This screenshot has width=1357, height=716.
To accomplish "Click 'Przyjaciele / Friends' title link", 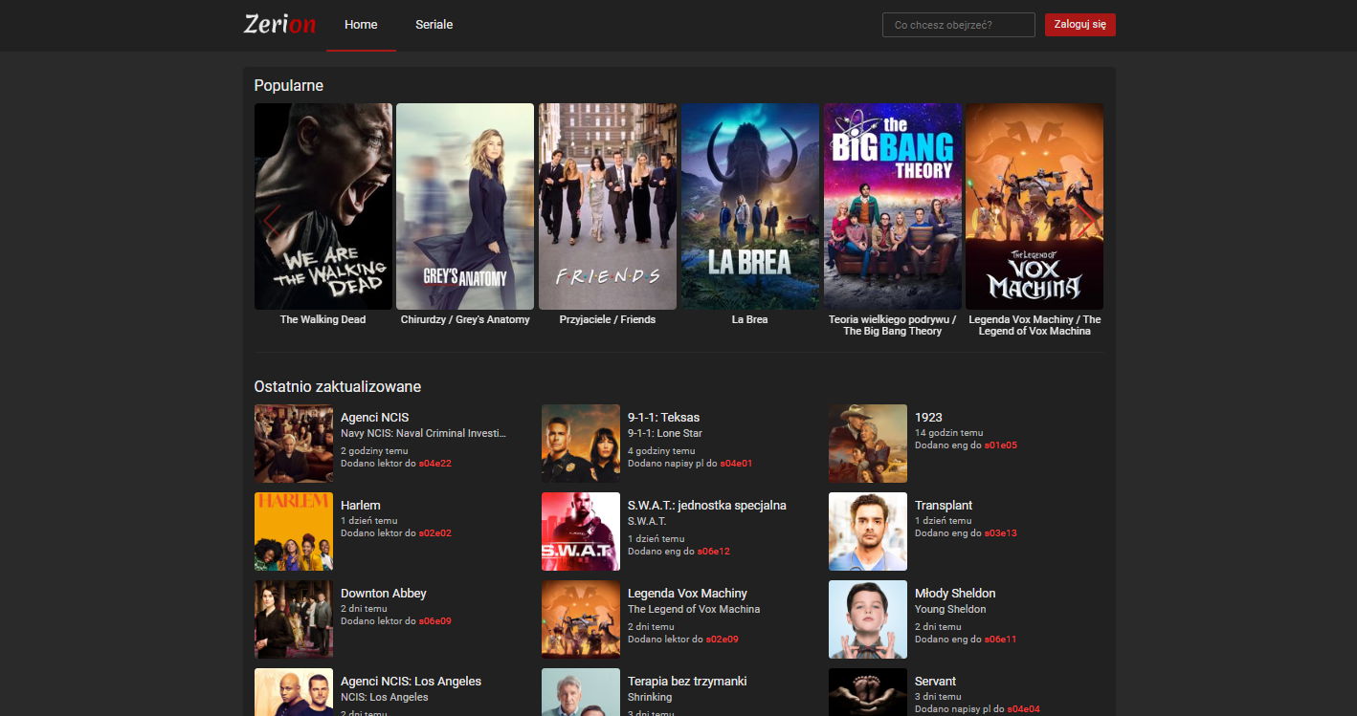I will [x=608, y=319].
